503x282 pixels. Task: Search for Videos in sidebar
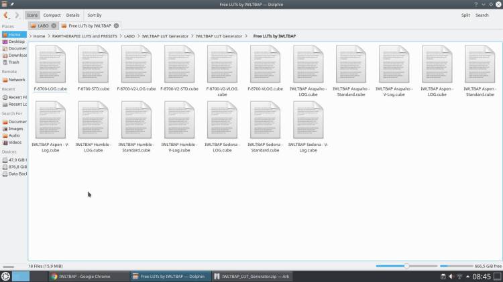[14, 142]
